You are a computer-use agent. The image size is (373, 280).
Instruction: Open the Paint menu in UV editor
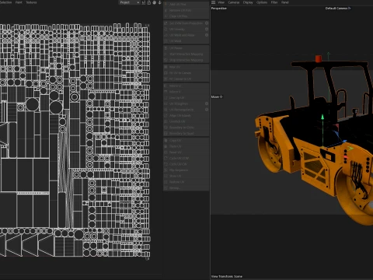pos(19,2)
